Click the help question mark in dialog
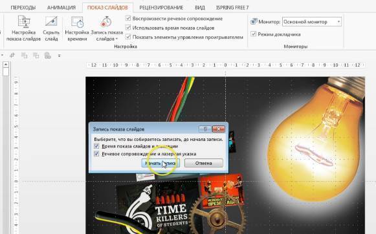Viewport: 376px width, 234px height. 205,129
